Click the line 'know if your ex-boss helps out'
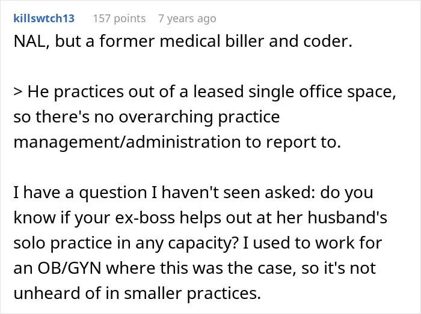The width and height of the screenshot is (421, 314). (200, 217)
